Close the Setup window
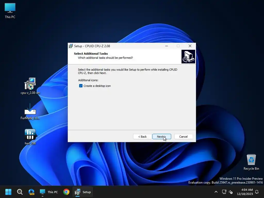Viewport: 264px width, 198px height. tap(190, 46)
